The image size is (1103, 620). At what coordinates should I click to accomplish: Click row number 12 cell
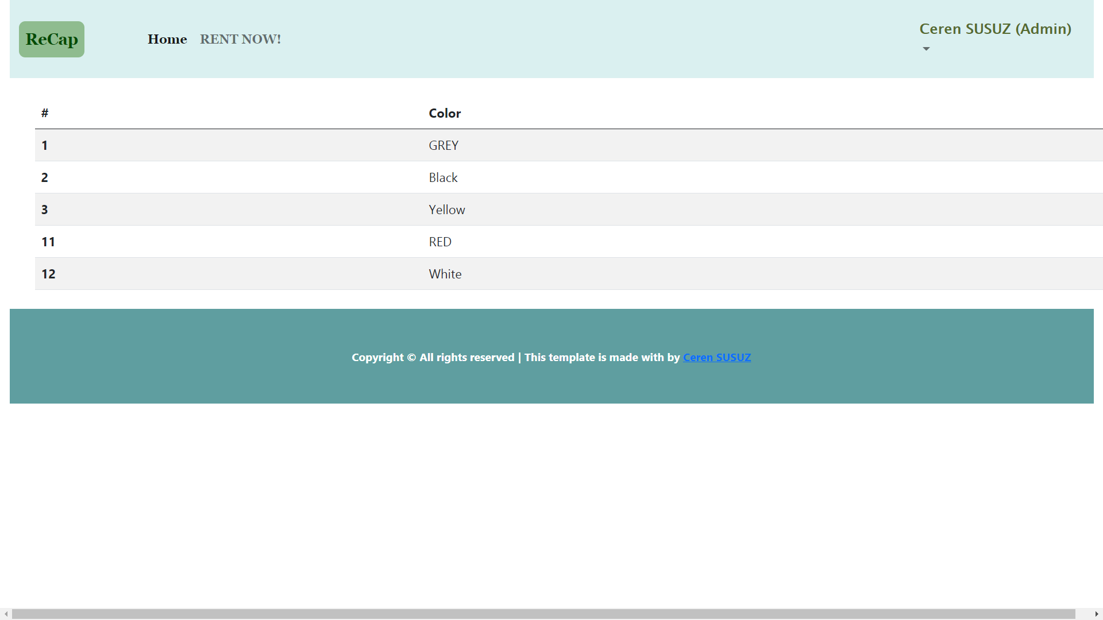click(48, 274)
